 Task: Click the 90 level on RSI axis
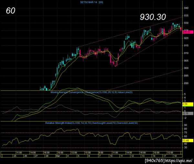coord(186,125)
